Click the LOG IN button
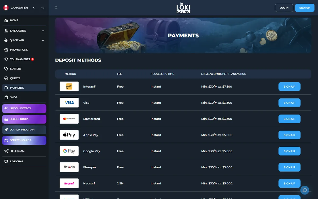The width and height of the screenshot is (318, 199). tap(284, 8)
